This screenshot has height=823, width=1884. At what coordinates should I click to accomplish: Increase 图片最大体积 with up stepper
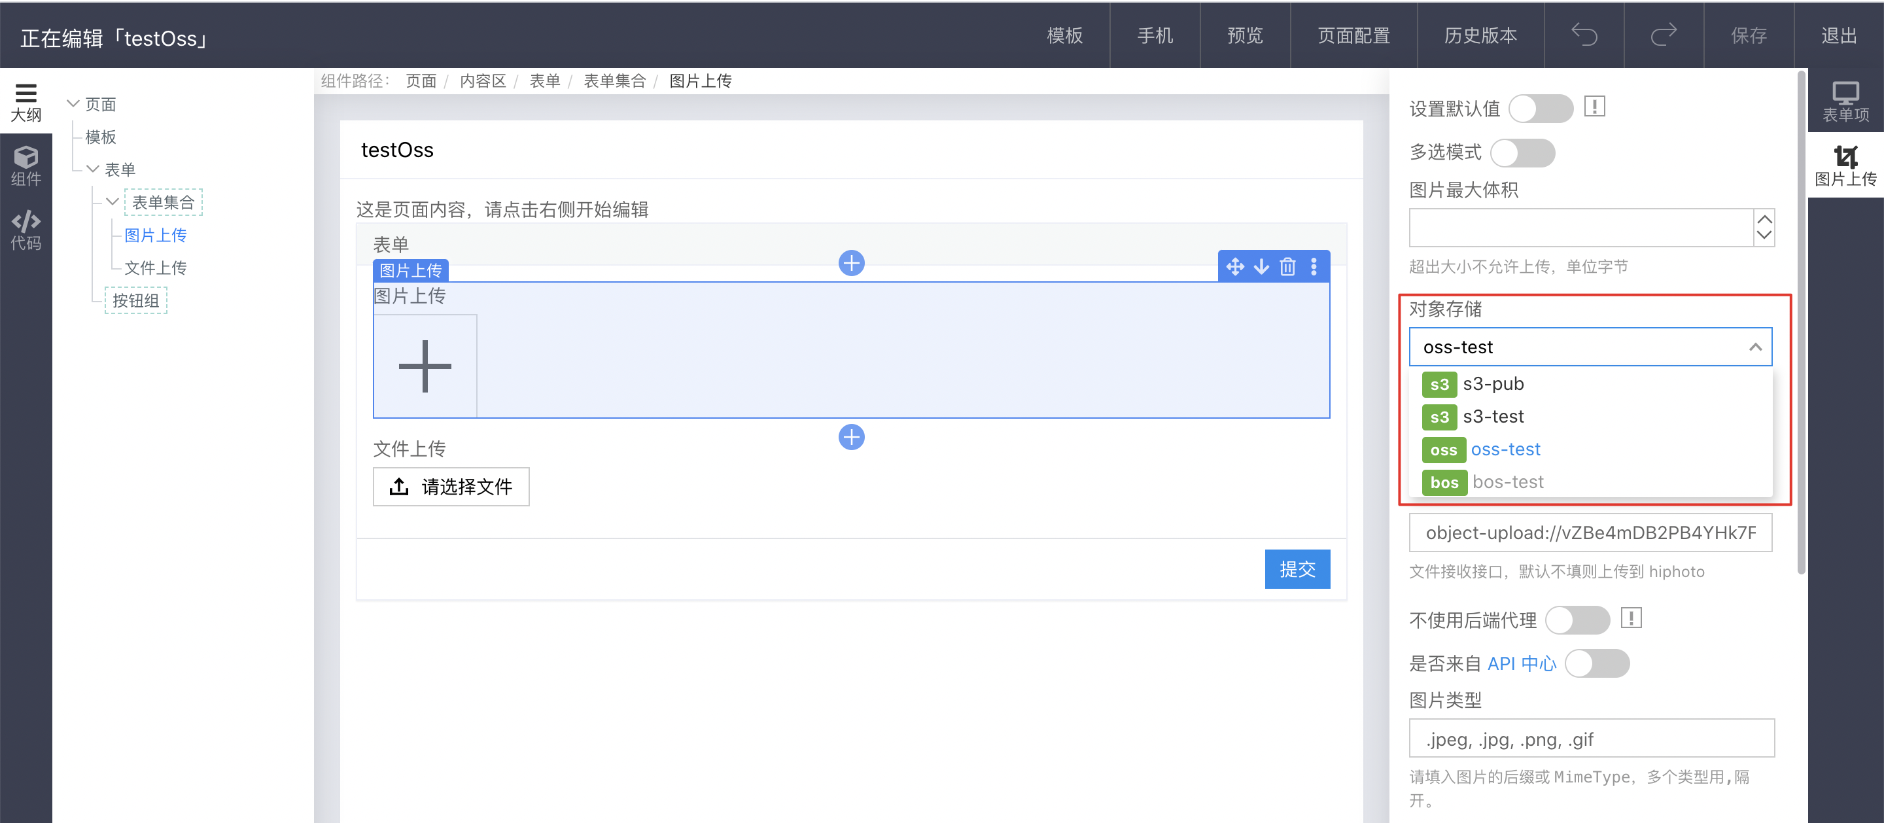(1764, 219)
